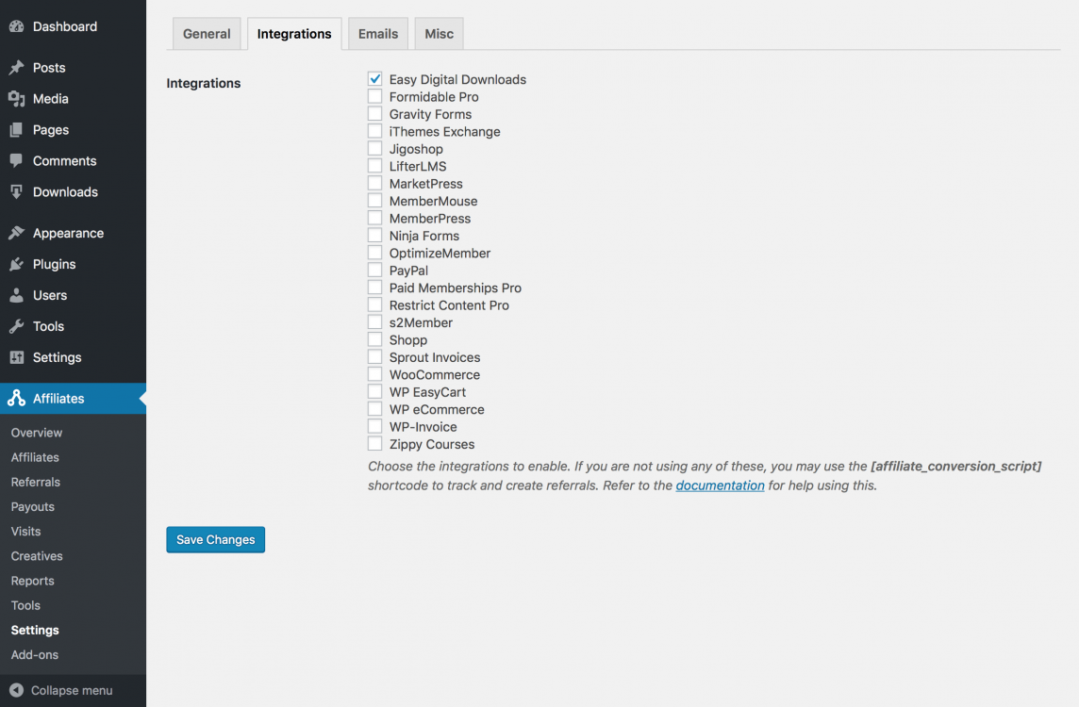Click the Affiliates icon in the sidebar

click(17, 398)
